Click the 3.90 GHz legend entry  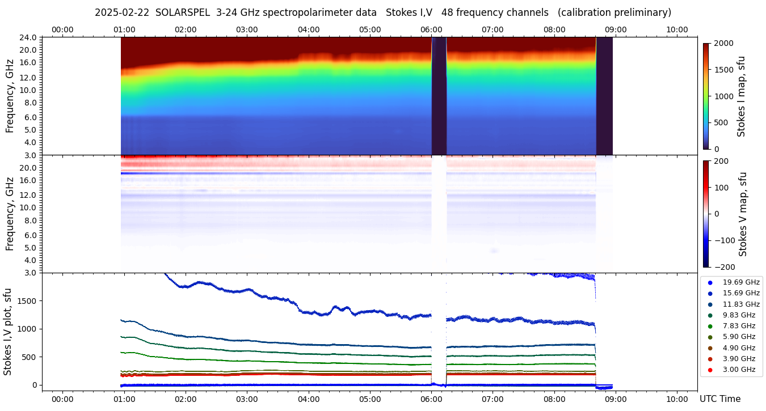[739, 359]
